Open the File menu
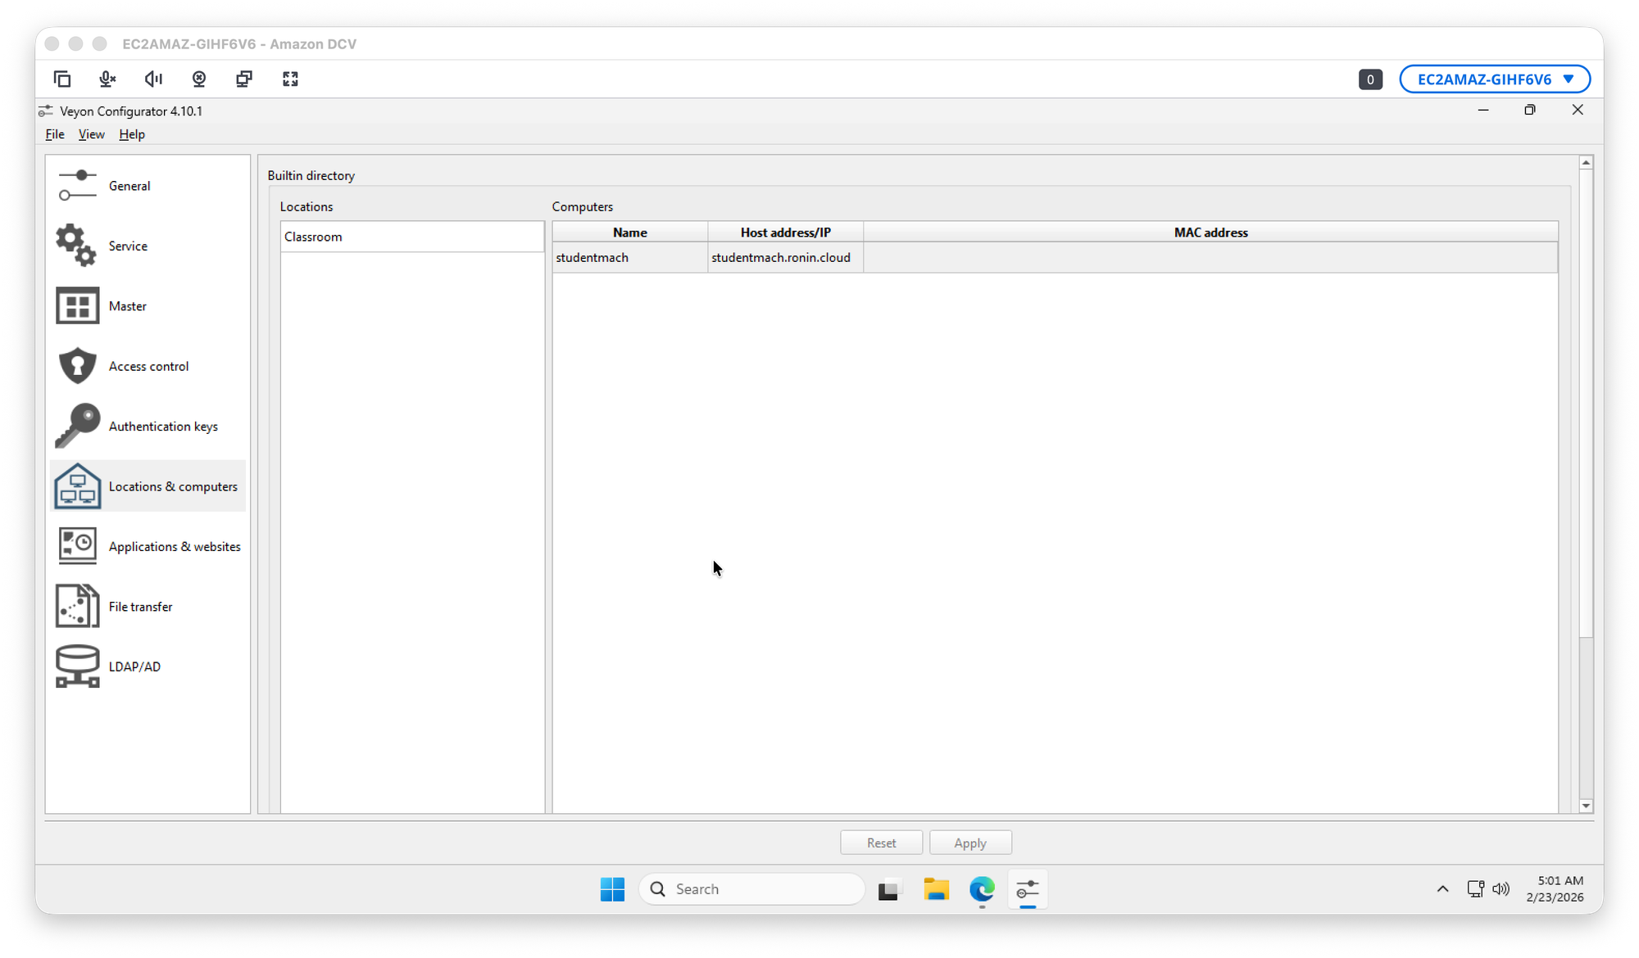This screenshot has height=958, width=1639. coord(54,134)
